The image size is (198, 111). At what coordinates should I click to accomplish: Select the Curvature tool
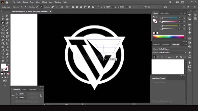click(7, 23)
